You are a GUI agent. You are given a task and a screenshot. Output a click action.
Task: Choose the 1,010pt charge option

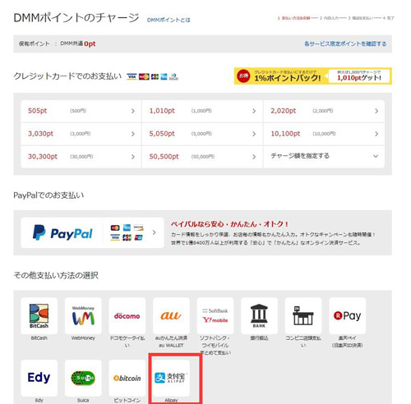tap(202, 111)
